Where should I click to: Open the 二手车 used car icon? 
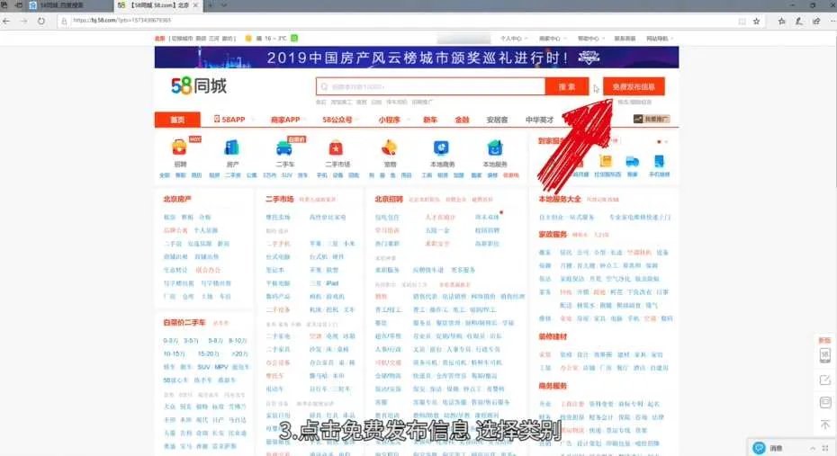[284, 148]
